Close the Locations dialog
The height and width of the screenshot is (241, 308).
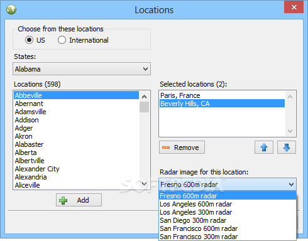coord(294,7)
